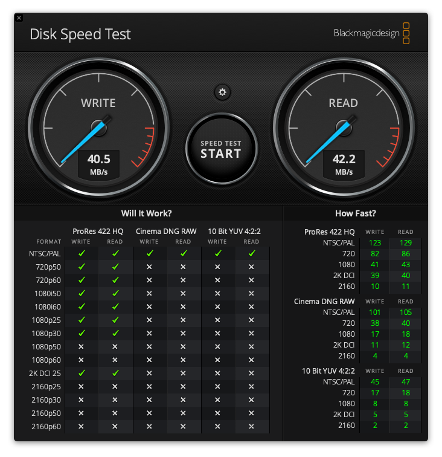Click the ProRes 422 HQ heading in How Fast
Image resolution: width=442 pixels, height=457 pixels.
point(329,232)
